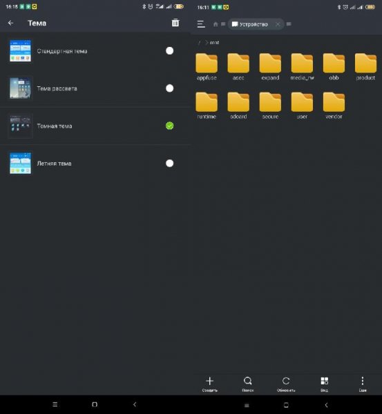Open the asec folder

point(238,67)
